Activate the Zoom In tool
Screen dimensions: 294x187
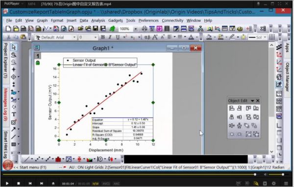click(x=14, y=55)
